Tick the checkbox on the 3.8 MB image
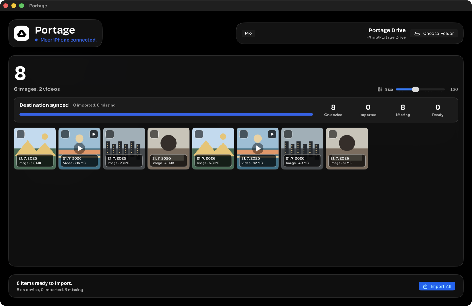Viewport: 472px width, 306px height. pyautogui.click(x=21, y=134)
